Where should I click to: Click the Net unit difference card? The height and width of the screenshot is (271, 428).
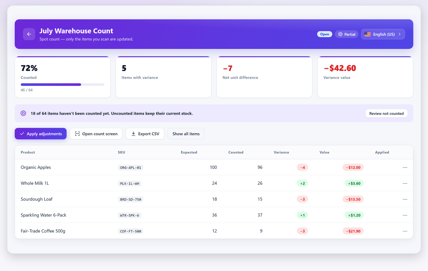[264, 77]
